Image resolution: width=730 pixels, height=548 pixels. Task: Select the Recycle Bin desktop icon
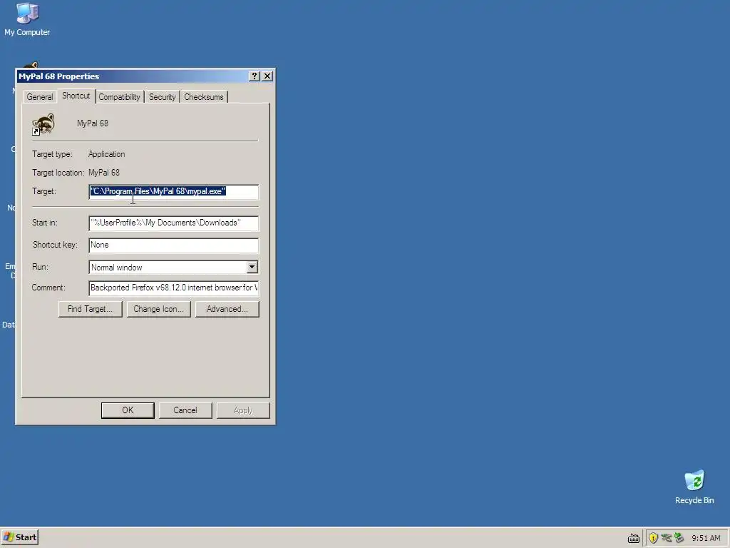click(x=694, y=487)
